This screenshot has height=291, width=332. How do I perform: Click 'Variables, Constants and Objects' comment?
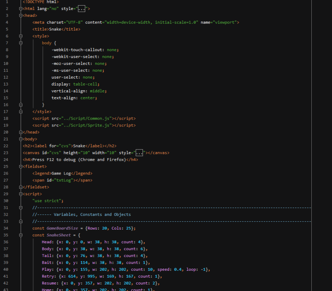click(x=92, y=214)
